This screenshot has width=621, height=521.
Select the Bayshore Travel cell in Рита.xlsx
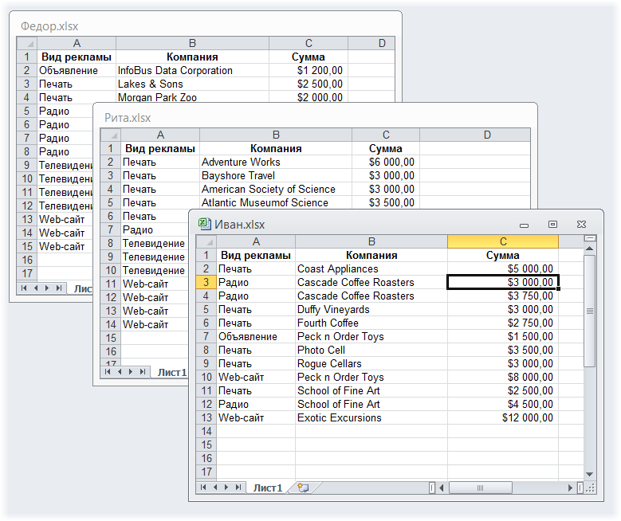[276, 175]
